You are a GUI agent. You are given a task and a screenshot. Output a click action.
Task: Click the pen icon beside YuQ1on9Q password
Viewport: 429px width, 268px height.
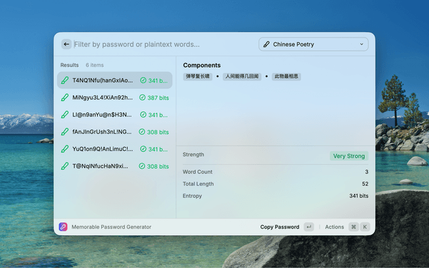[x=65, y=149]
